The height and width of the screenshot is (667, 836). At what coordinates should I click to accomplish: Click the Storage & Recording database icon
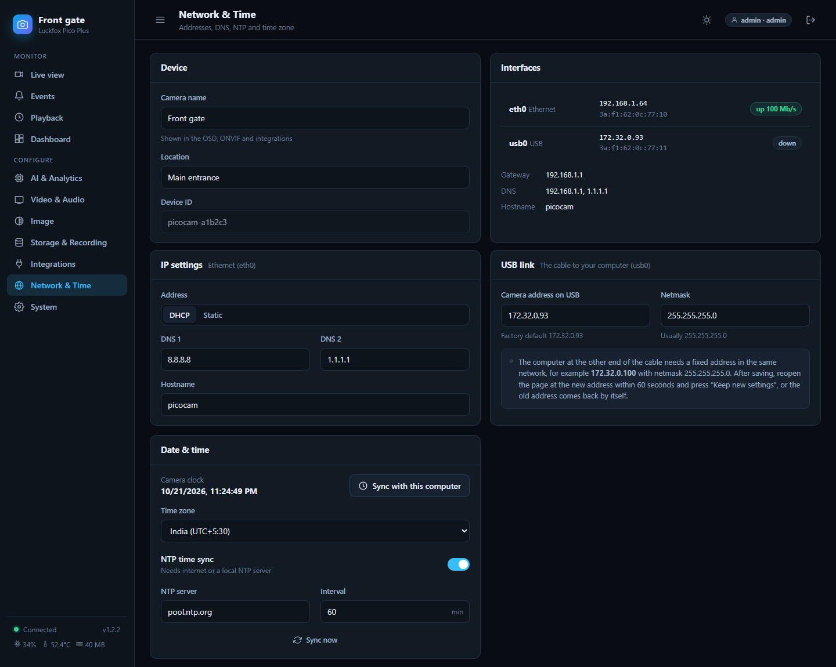[x=19, y=242]
